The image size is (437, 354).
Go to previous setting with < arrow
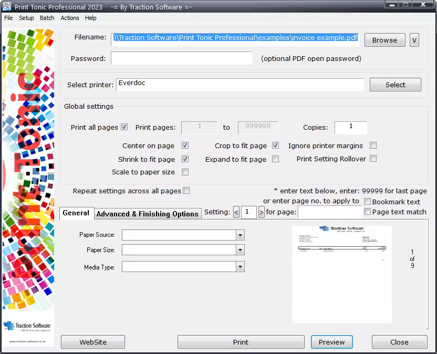[x=236, y=212]
